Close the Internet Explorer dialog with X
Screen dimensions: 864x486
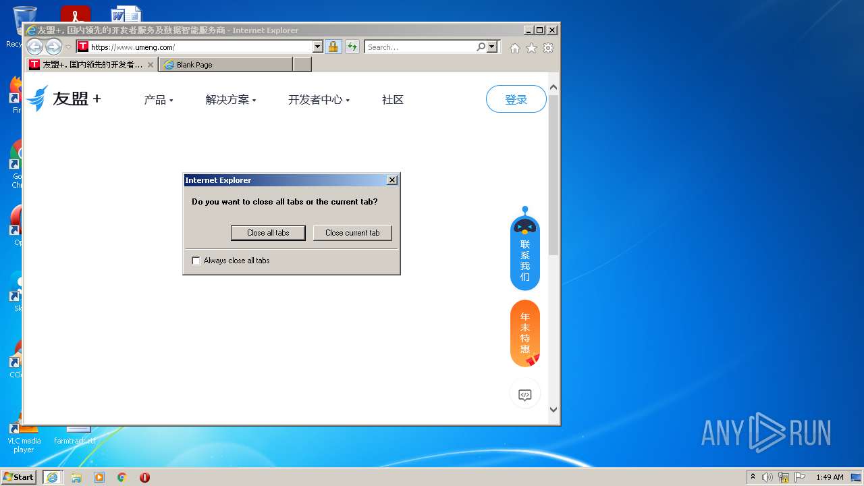click(392, 180)
